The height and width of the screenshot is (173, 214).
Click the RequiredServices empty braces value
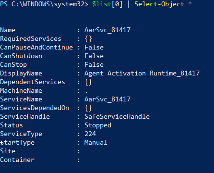pos(88,39)
